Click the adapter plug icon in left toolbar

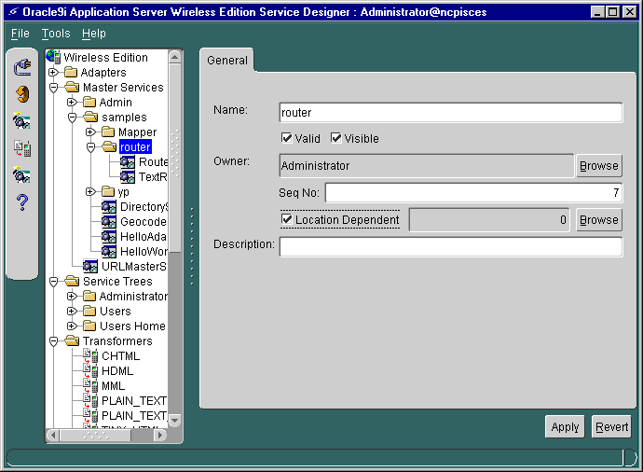tap(22, 68)
